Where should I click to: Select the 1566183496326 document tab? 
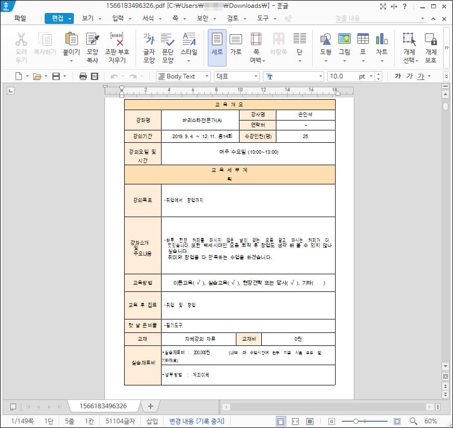click(x=103, y=406)
